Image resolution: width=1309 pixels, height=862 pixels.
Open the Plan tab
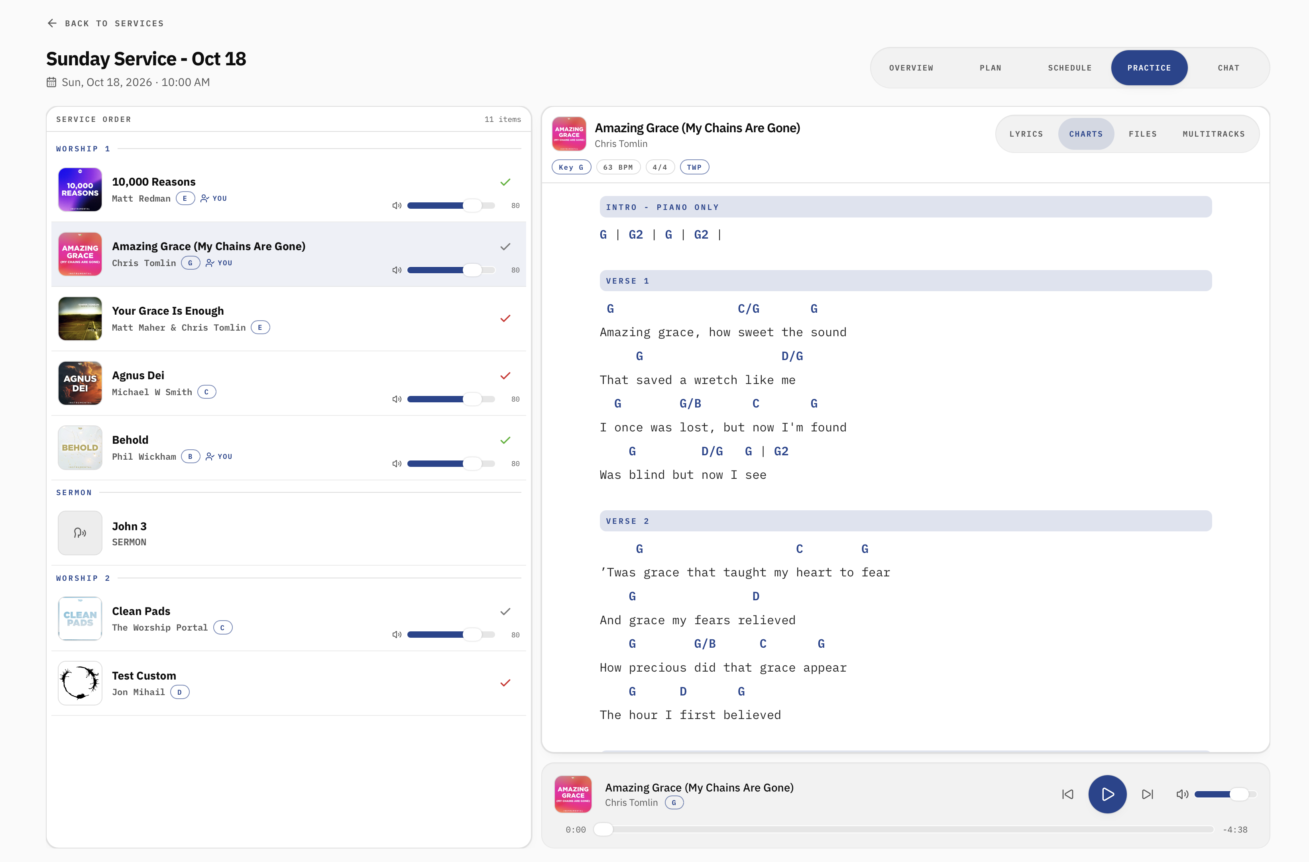(990, 68)
